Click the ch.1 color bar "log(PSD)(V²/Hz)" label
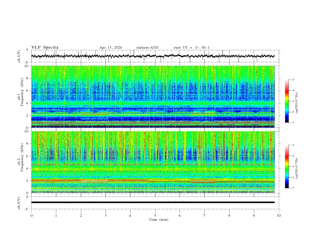Viewport: 314px width, 242px height. pos(297,103)
